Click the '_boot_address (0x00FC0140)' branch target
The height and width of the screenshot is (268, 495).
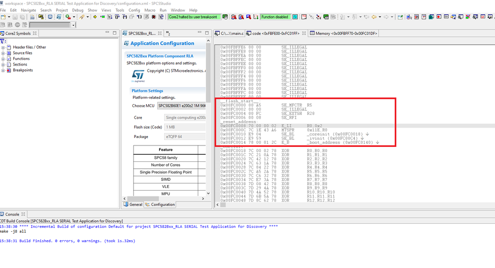pos(340,142)
